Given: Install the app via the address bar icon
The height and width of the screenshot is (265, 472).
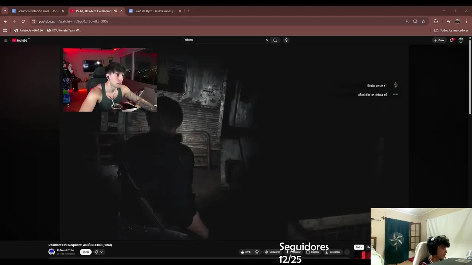Looking at the screenshot, I should click(x=415, y=21).
